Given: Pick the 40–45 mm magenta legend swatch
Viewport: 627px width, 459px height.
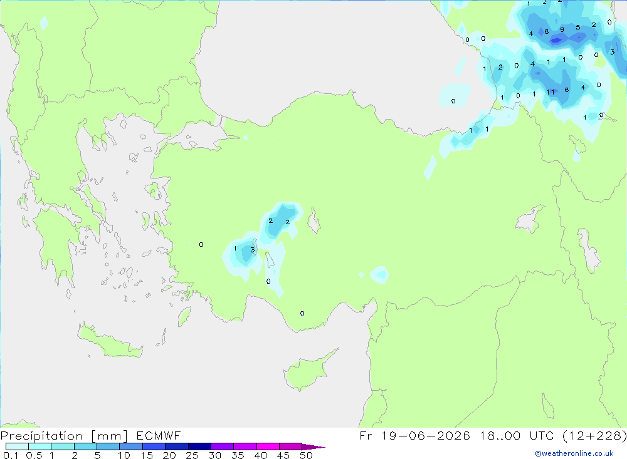Looking at the screenshot, I should click(268, 446).
